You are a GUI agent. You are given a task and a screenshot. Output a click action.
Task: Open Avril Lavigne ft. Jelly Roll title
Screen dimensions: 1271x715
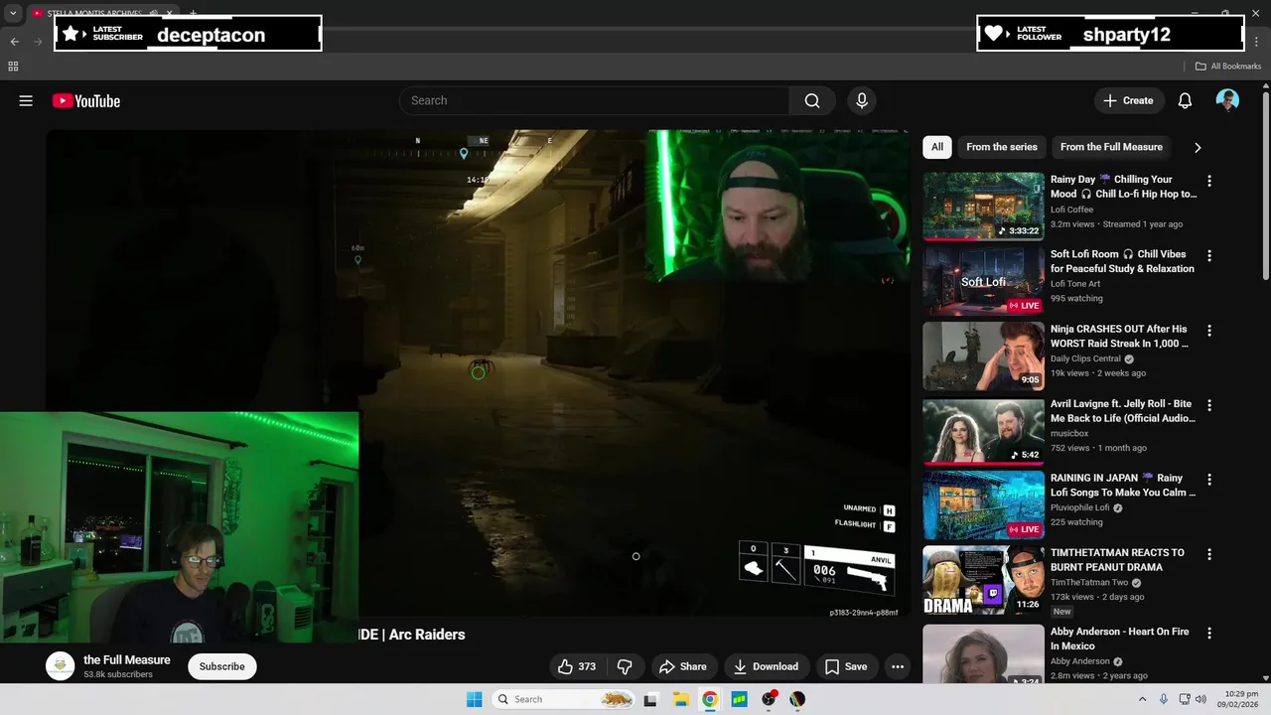(1122, 411)
